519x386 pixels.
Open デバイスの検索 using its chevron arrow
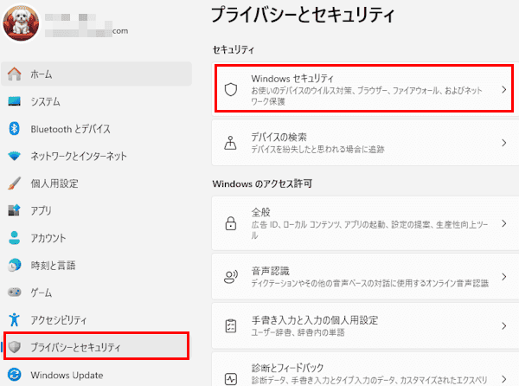pyautogui.click(x=503, y=143)
